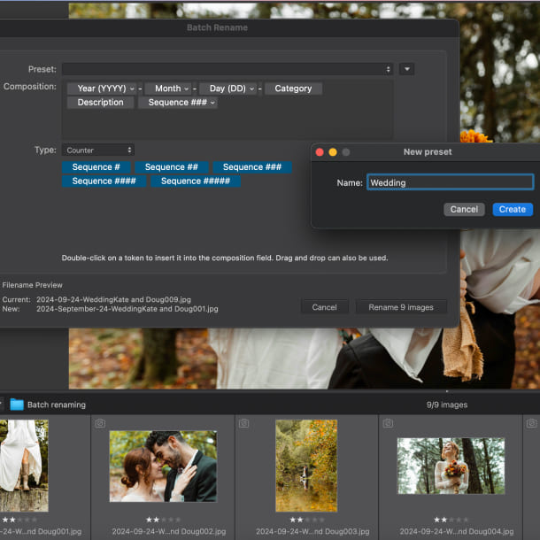Click camera icon above Doug002 thumbnail

(x=100, y=424)
